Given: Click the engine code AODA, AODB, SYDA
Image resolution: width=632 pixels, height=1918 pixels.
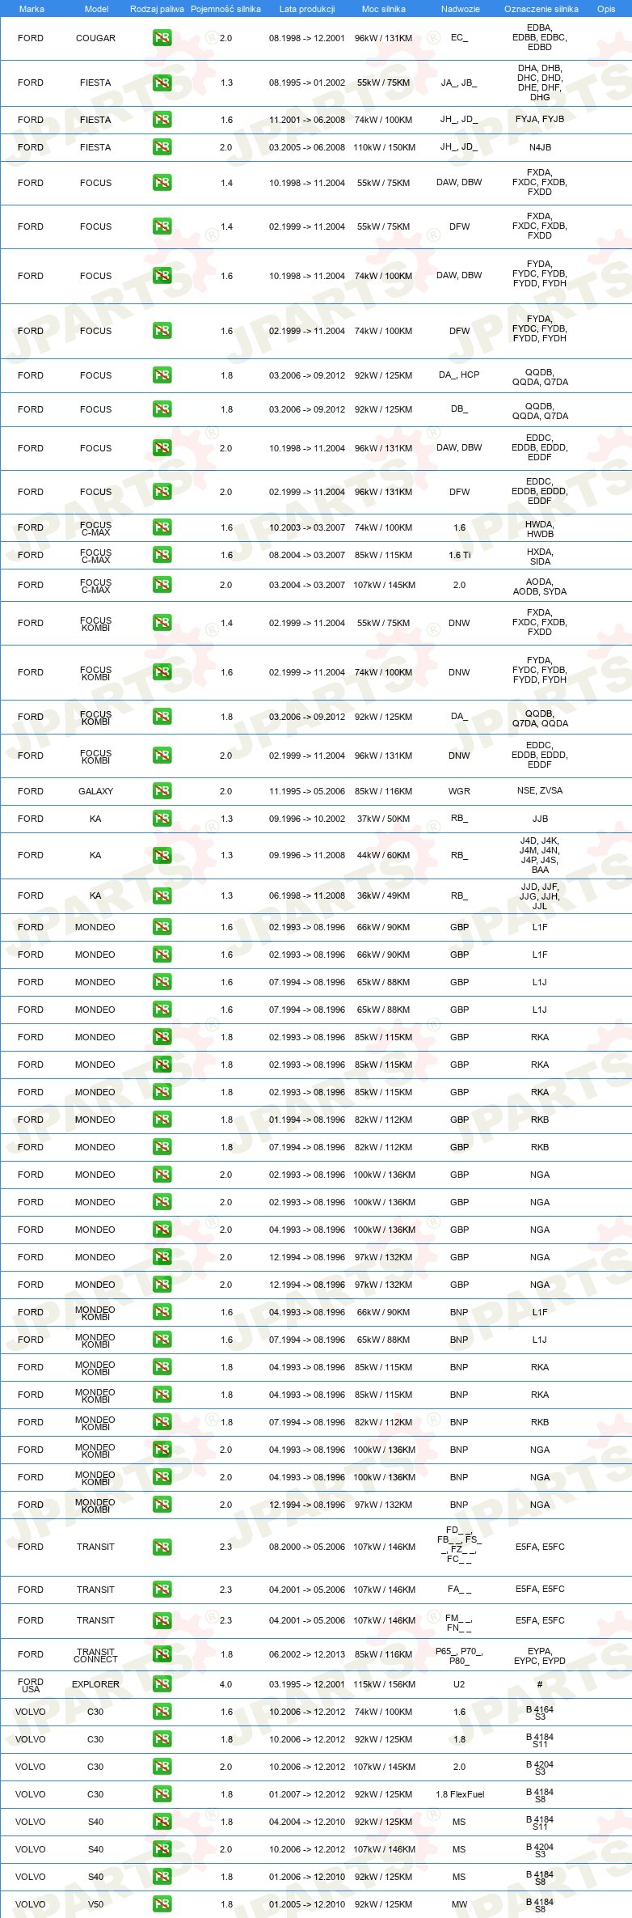Looking at the screenshot, I should [x=540, y=586].
